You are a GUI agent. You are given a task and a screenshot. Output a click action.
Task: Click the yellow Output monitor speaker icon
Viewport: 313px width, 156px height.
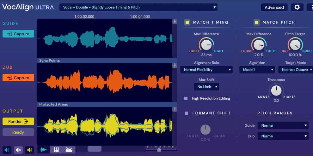pos(30,150)
